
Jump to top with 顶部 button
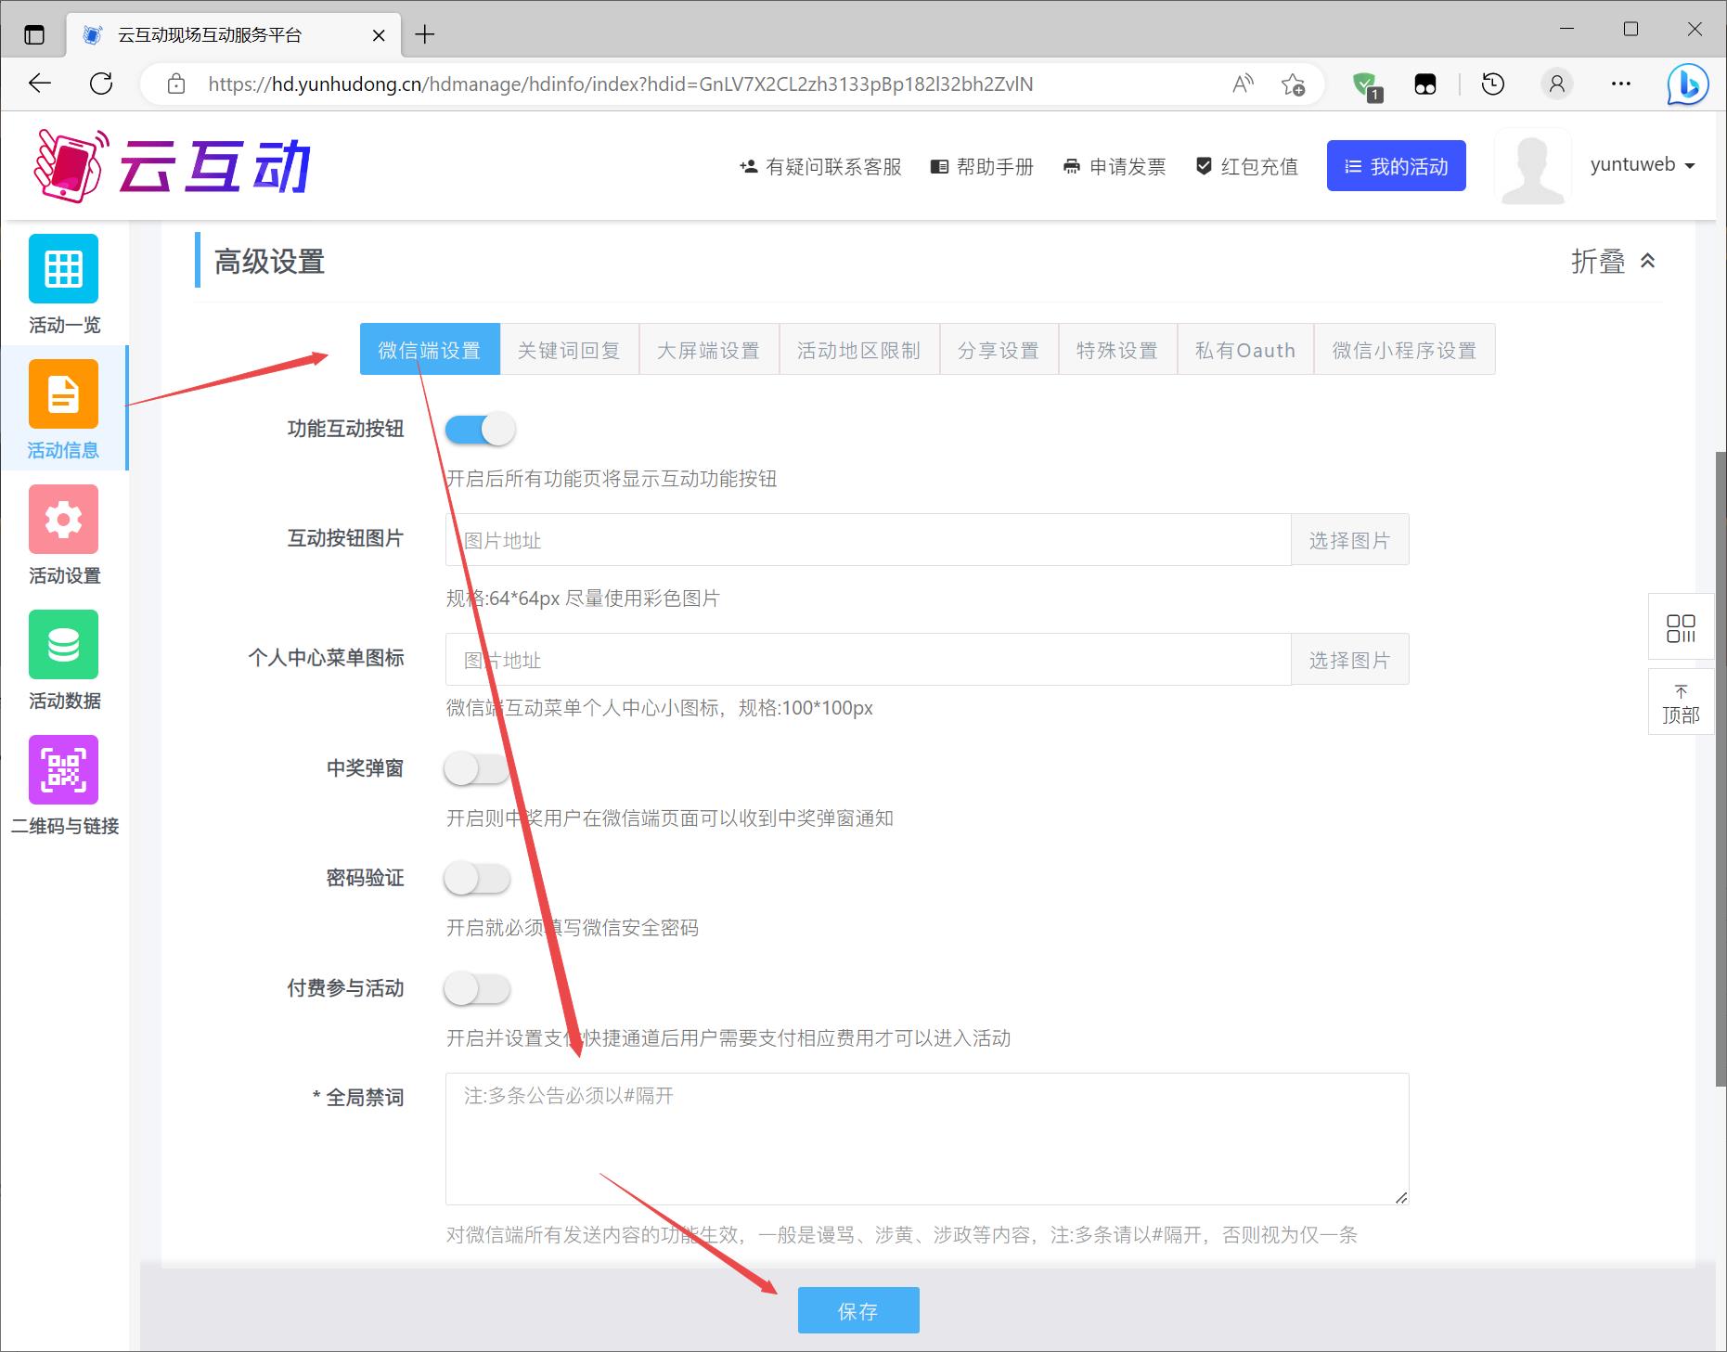pyautogui.click(x=1681, y=704)
